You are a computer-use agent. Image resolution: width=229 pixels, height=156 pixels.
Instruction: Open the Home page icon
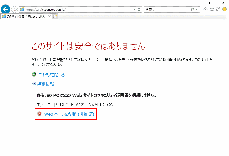coord(206,9)
